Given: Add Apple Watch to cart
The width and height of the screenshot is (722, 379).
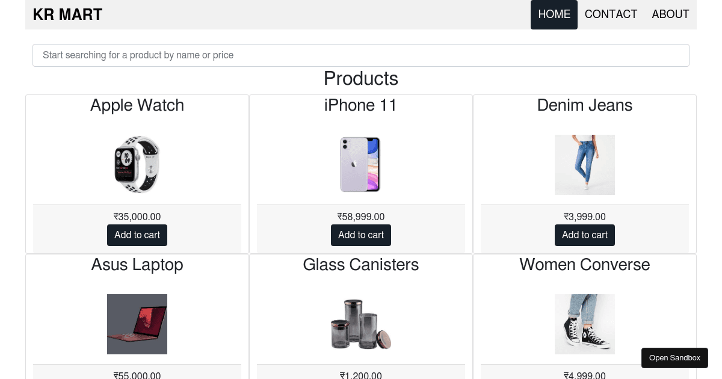Looking at the screenshot, I should click(137, 235).
